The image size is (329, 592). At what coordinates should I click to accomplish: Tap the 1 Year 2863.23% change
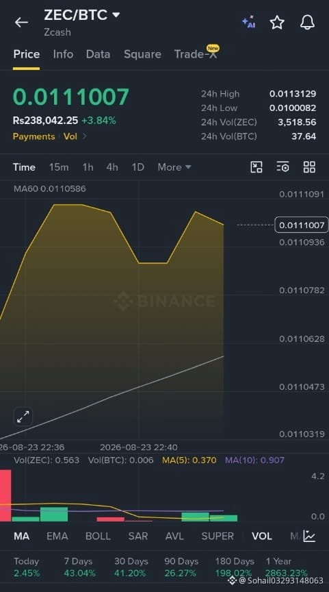287,567
